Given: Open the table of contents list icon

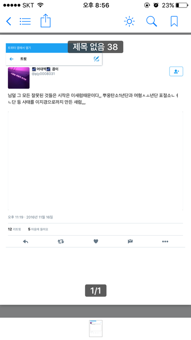Looking at the screenshot, I should (25, 21).
